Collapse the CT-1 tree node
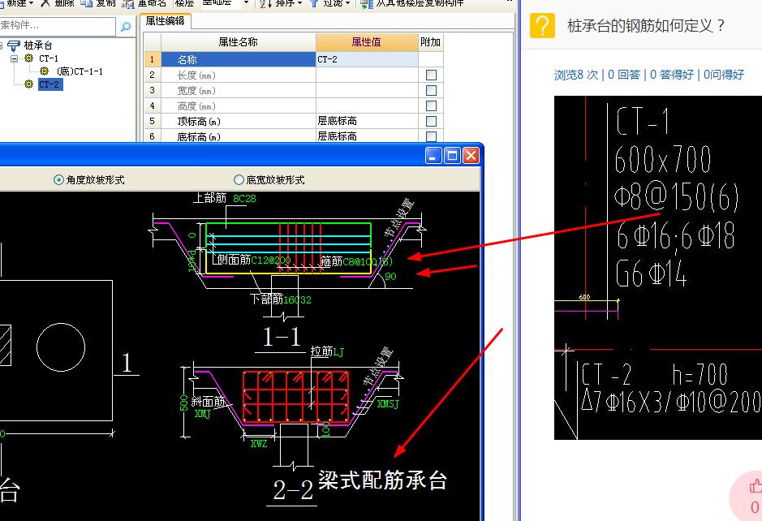The height and width of the screenshot is (521, 762). point(14,58)
